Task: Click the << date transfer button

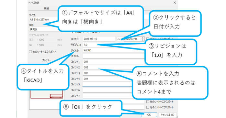Action: pos(119,39)
